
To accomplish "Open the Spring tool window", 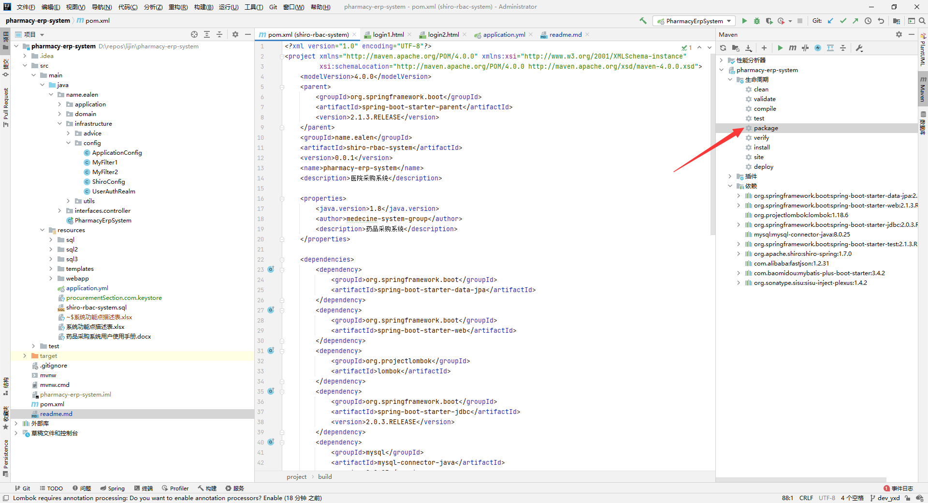I will 112,488.
